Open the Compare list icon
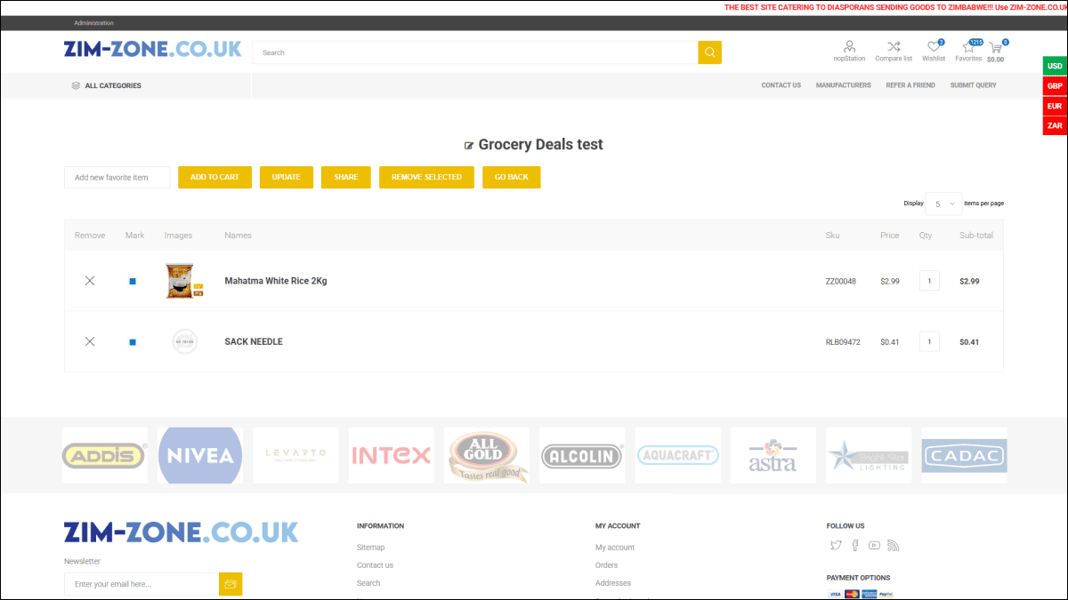 (894, 46)
